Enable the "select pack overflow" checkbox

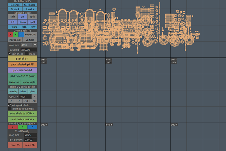click(10, 109)
